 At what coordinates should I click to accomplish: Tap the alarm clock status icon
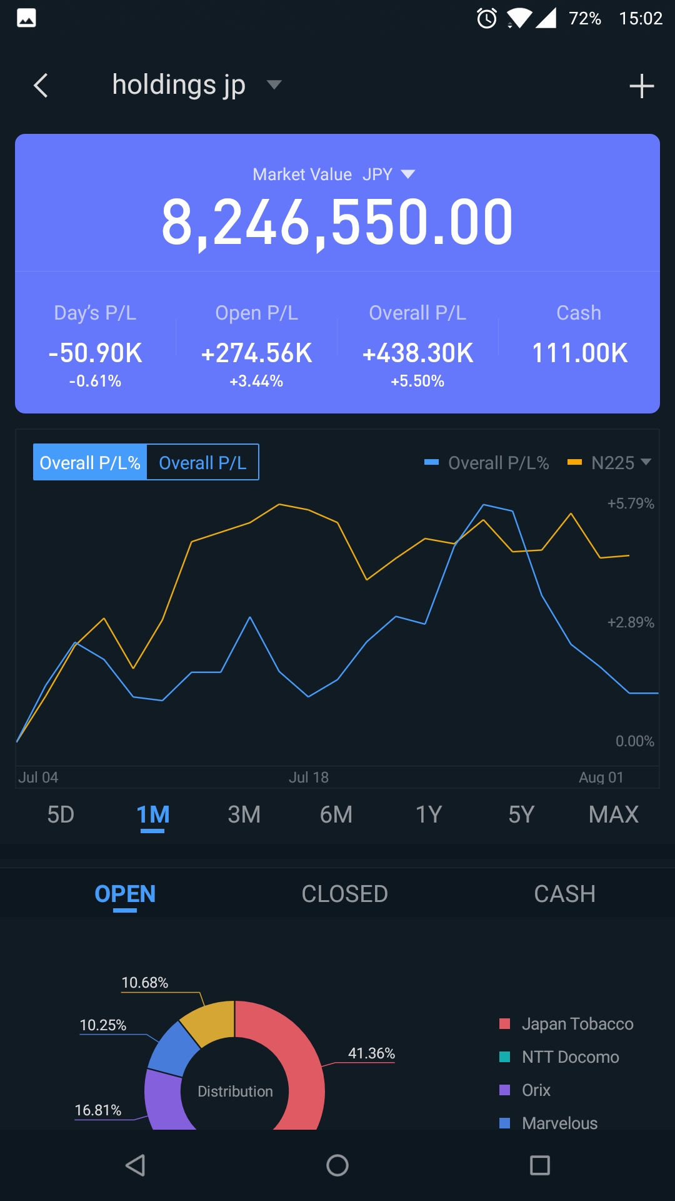[x=487, y=18]
